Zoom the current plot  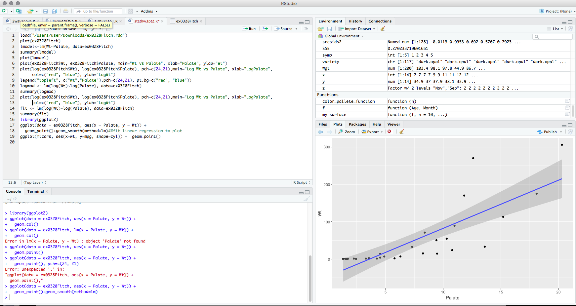click(347, 132)
